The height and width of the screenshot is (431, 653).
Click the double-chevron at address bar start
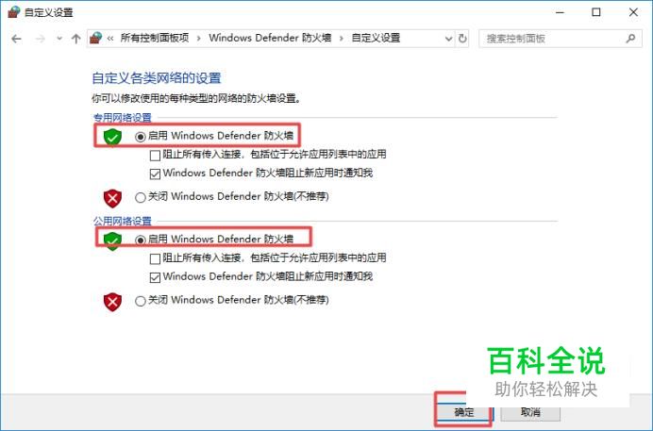pos(110,39)
